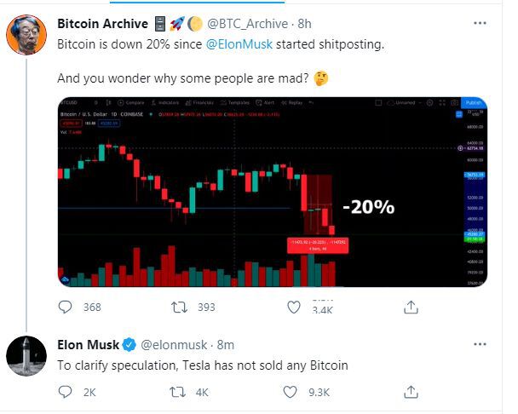Like Elon Musk's tweet with the heart

290,392
